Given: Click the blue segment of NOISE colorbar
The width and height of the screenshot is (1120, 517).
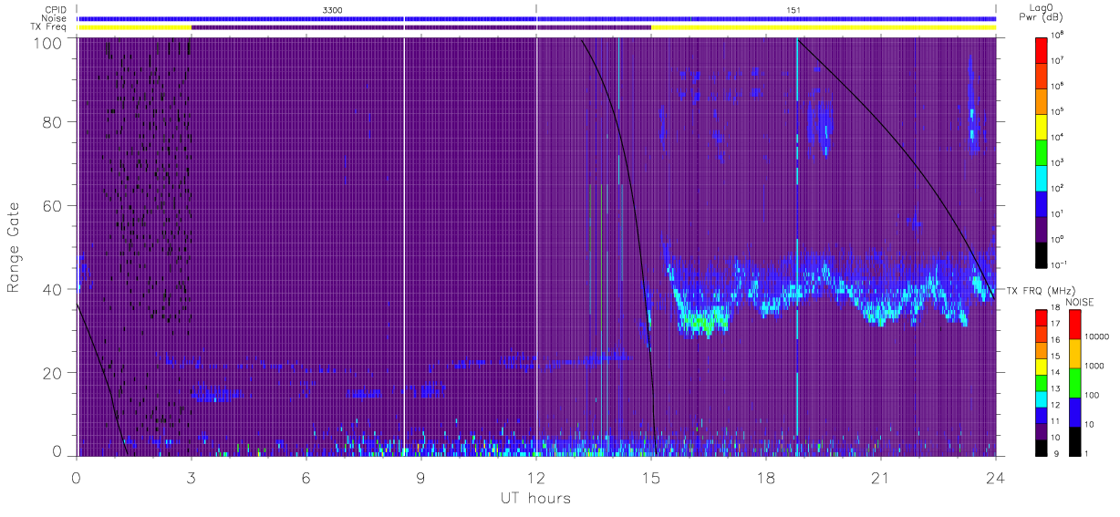Looking at the screenshot, I should (1074, 412).
